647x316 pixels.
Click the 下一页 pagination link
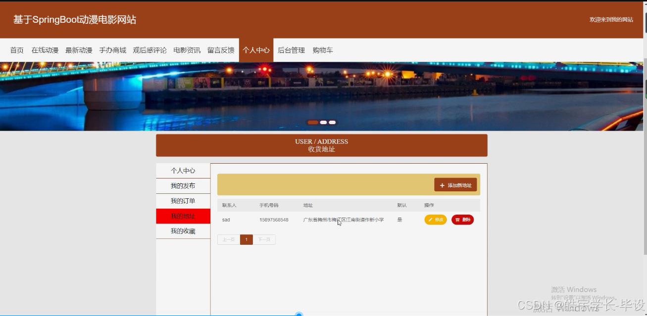264,239
